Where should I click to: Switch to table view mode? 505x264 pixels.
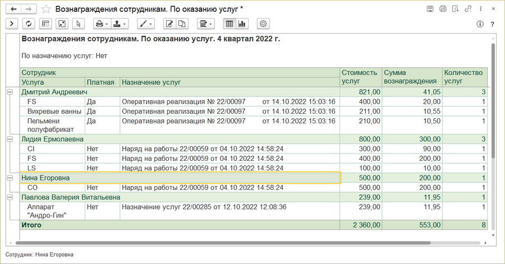(x=229, y=24)
